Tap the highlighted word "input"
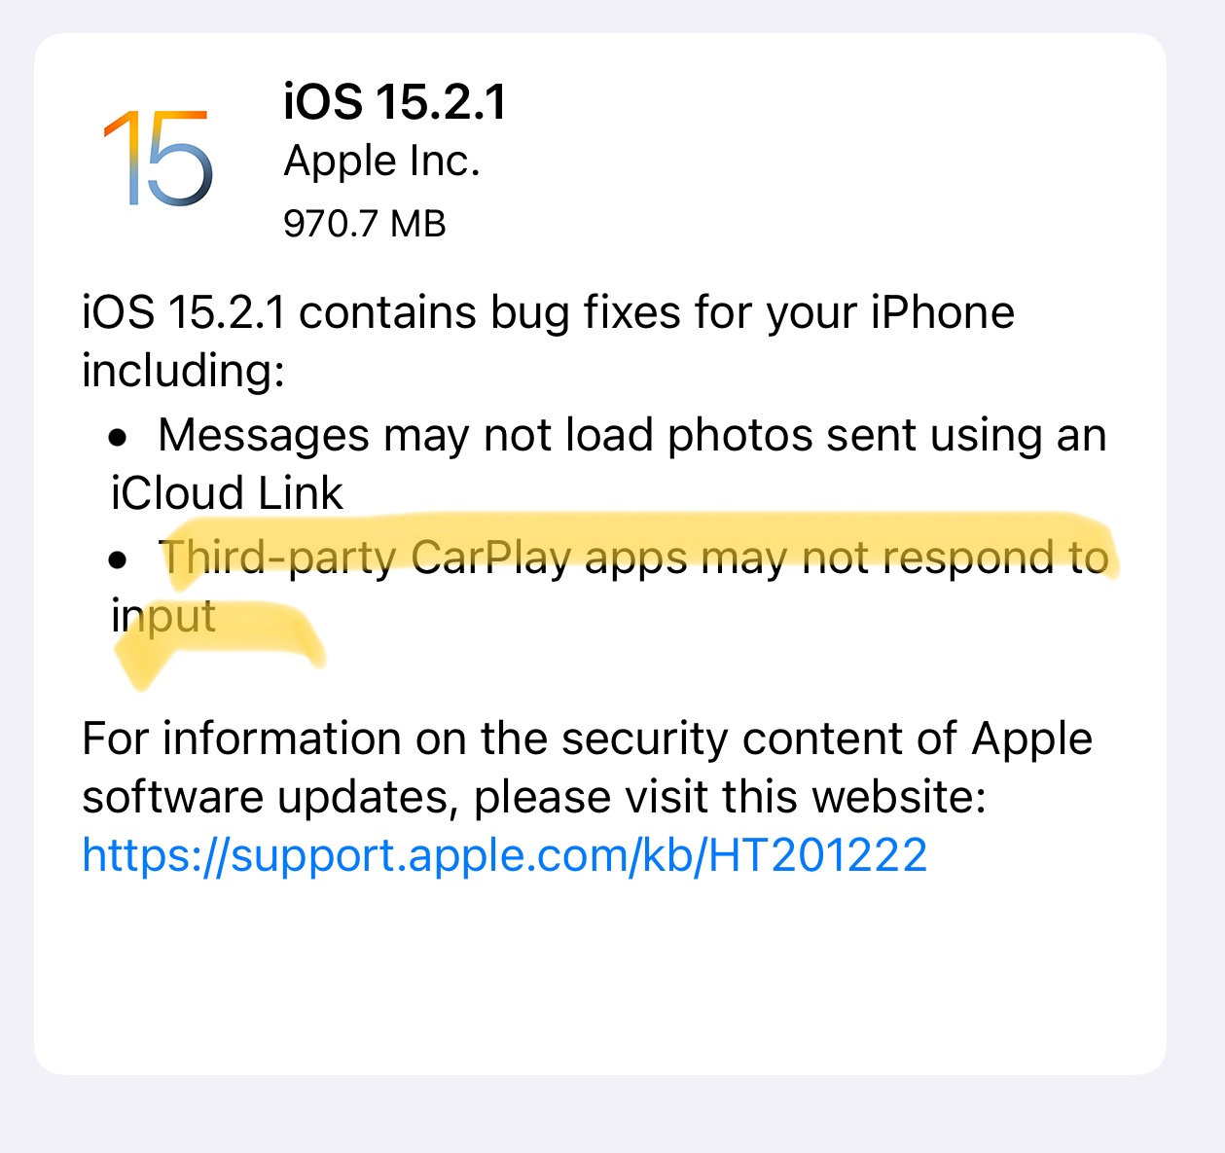The height and width of the screenshot is (1153, 1225). (163, 617)
